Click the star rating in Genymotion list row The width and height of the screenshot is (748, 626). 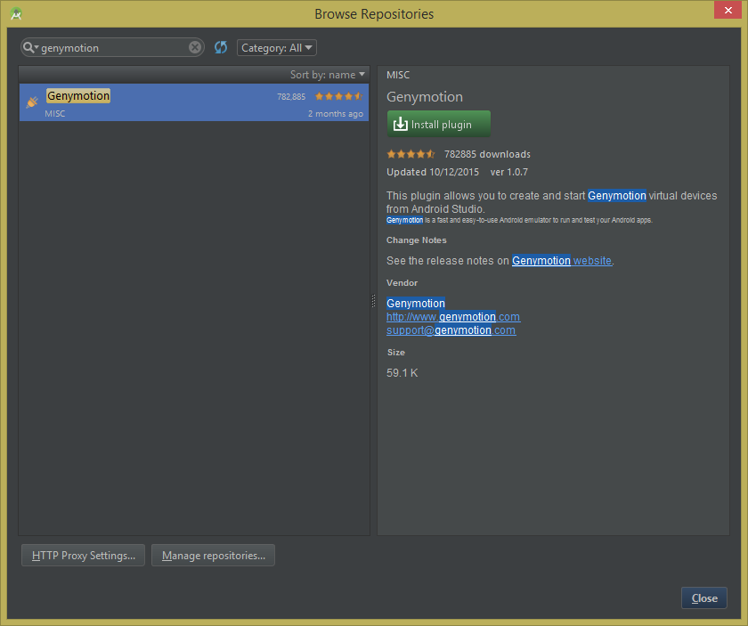pyautogui.click(x=338, y=96)
